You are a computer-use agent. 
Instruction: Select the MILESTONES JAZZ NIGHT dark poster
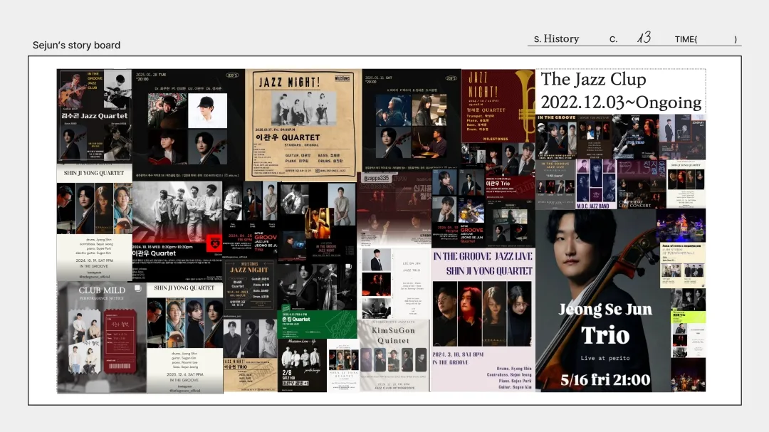pyautogui.click(x=250, y=286)
